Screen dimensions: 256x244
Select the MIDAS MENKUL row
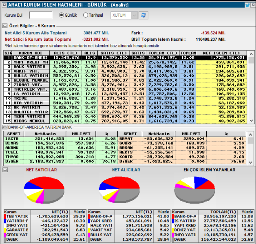click(x=125, y=121)
